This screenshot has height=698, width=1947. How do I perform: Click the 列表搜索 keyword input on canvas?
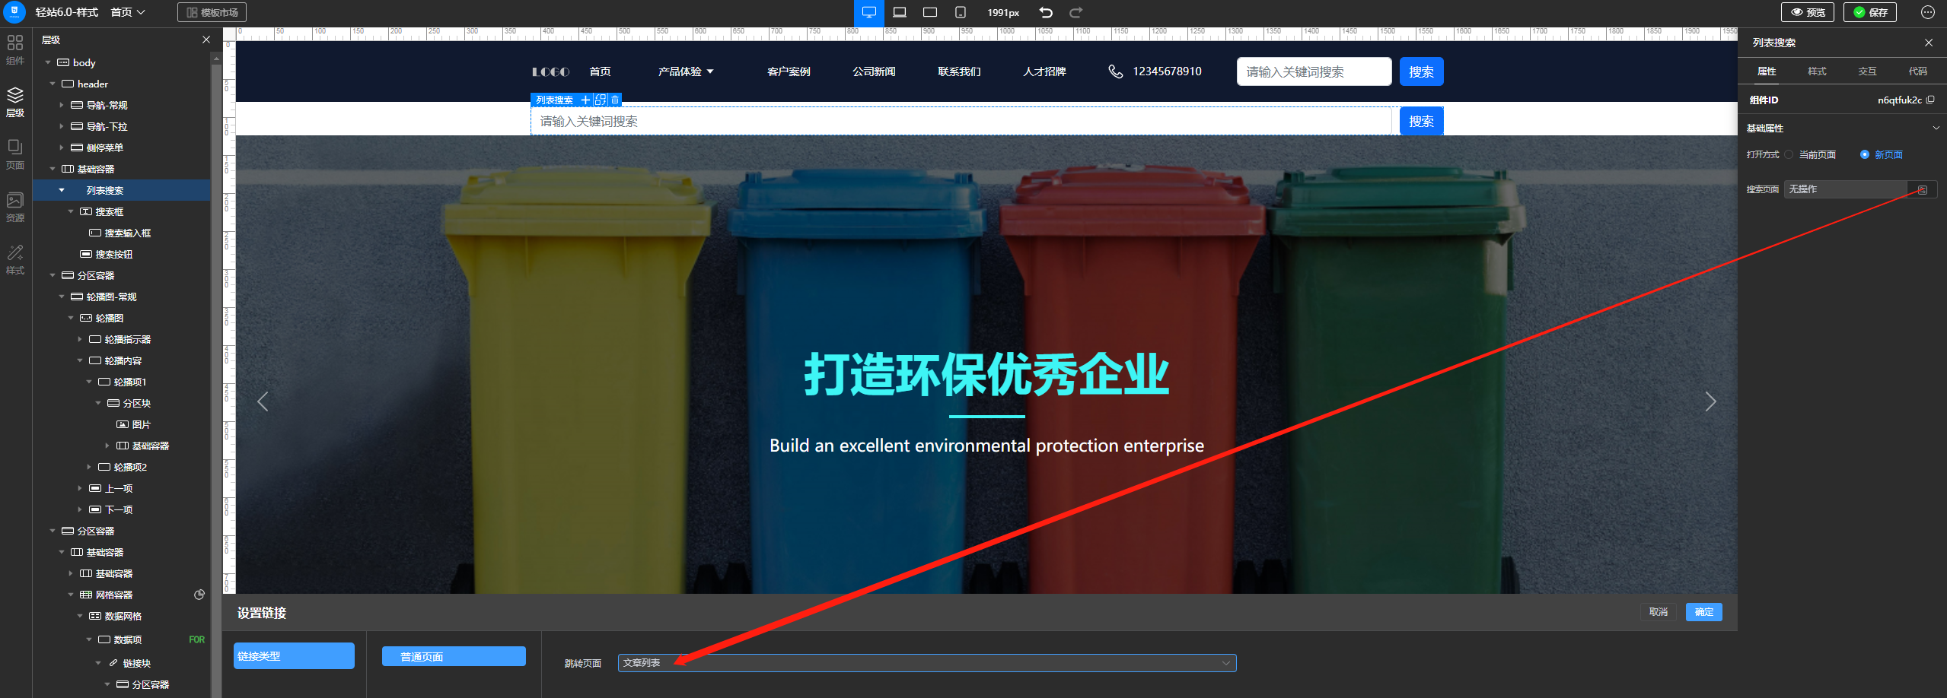(961, 122)
